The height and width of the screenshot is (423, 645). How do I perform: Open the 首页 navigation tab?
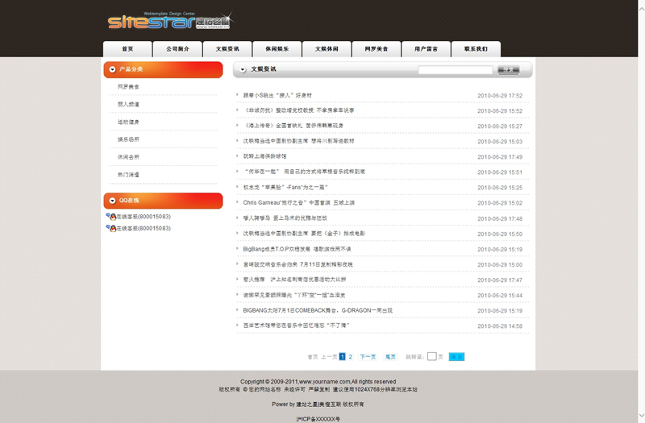[127, 49]
